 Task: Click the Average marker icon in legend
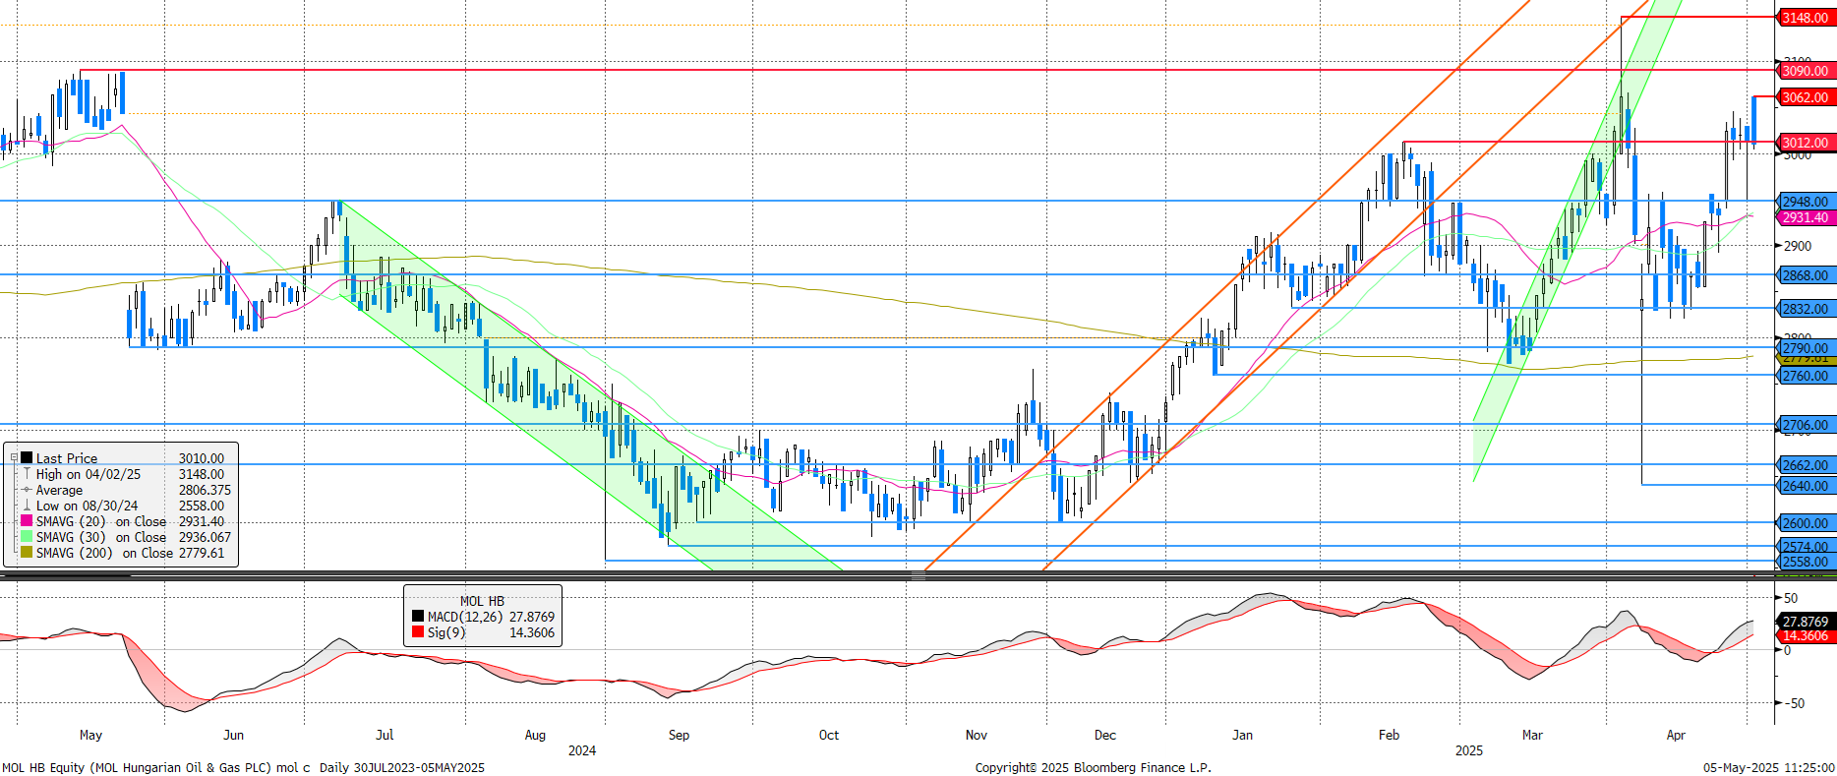click(27, 490)
